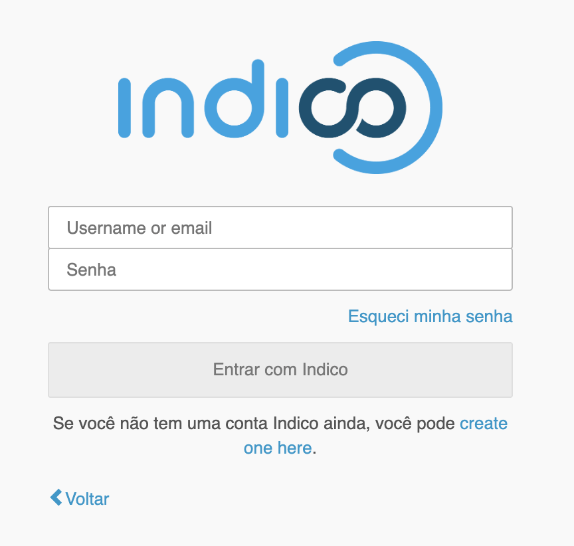This screenshot has width=574, height=546.
Task: Click the light blue "indi" lettering in logo
Action: tap(203, 100)
